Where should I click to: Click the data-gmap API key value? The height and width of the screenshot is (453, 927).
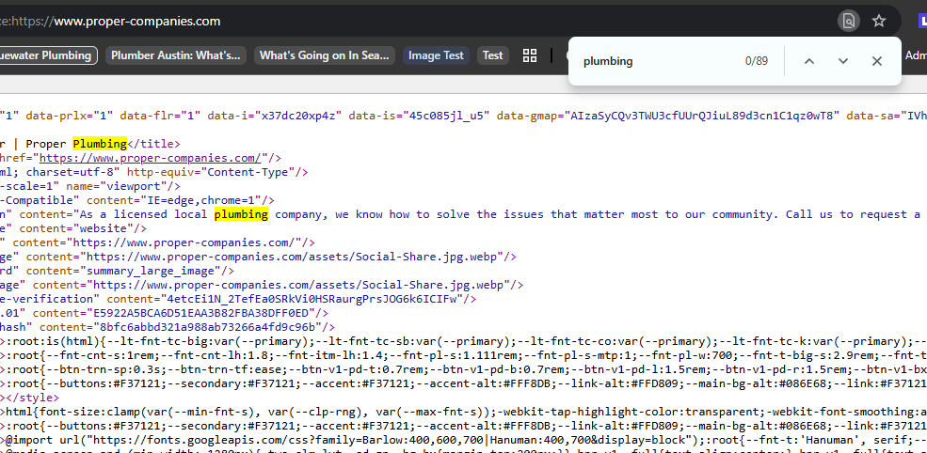tap(702, 116)
